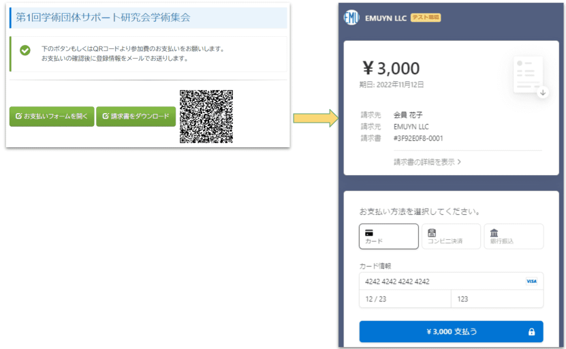
Task: Click the VISA card brand icon
Action: [531, 282]
